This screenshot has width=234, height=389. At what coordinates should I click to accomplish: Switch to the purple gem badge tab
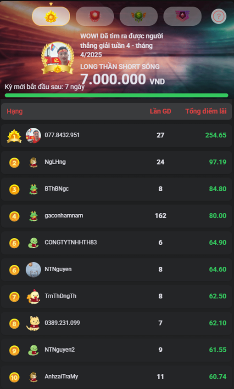183,17
